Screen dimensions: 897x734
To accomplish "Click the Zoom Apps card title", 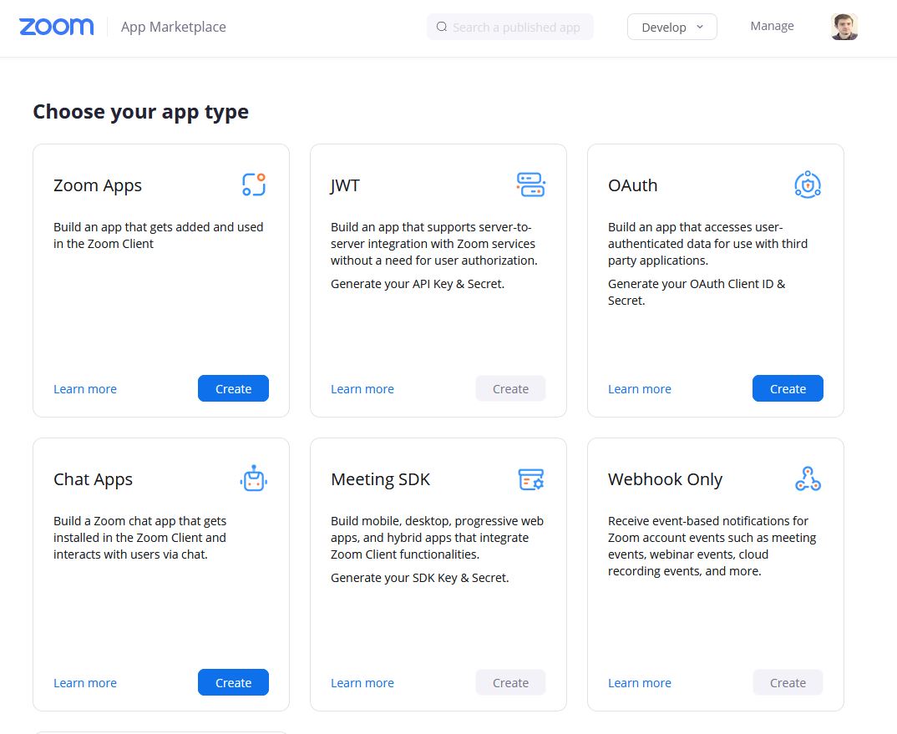I will click(x=98, y=186).
